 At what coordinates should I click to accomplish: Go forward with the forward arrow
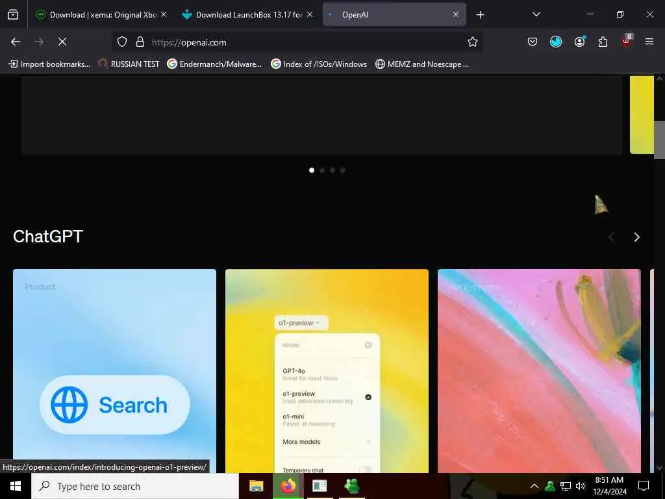[x=39, y=42]
